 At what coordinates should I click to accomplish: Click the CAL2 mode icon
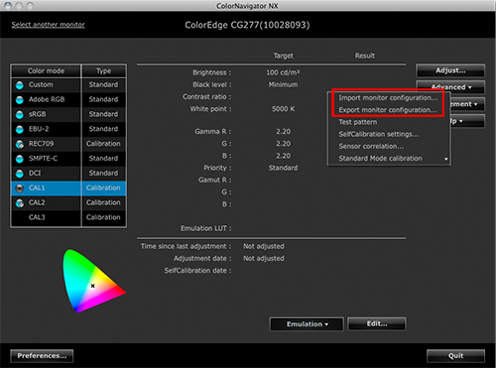point(20,203)
